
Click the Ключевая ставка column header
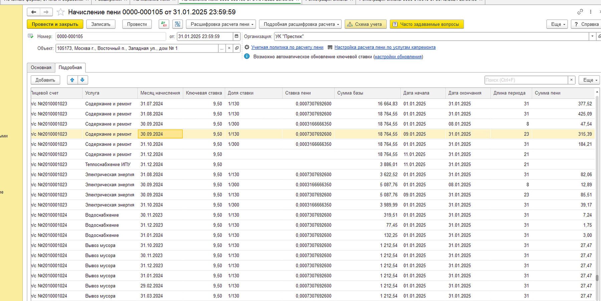(204, 93)
